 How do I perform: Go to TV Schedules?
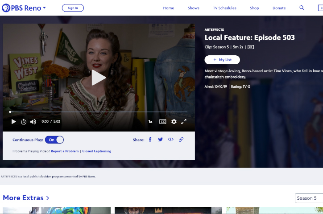click(x=224, y=8)
